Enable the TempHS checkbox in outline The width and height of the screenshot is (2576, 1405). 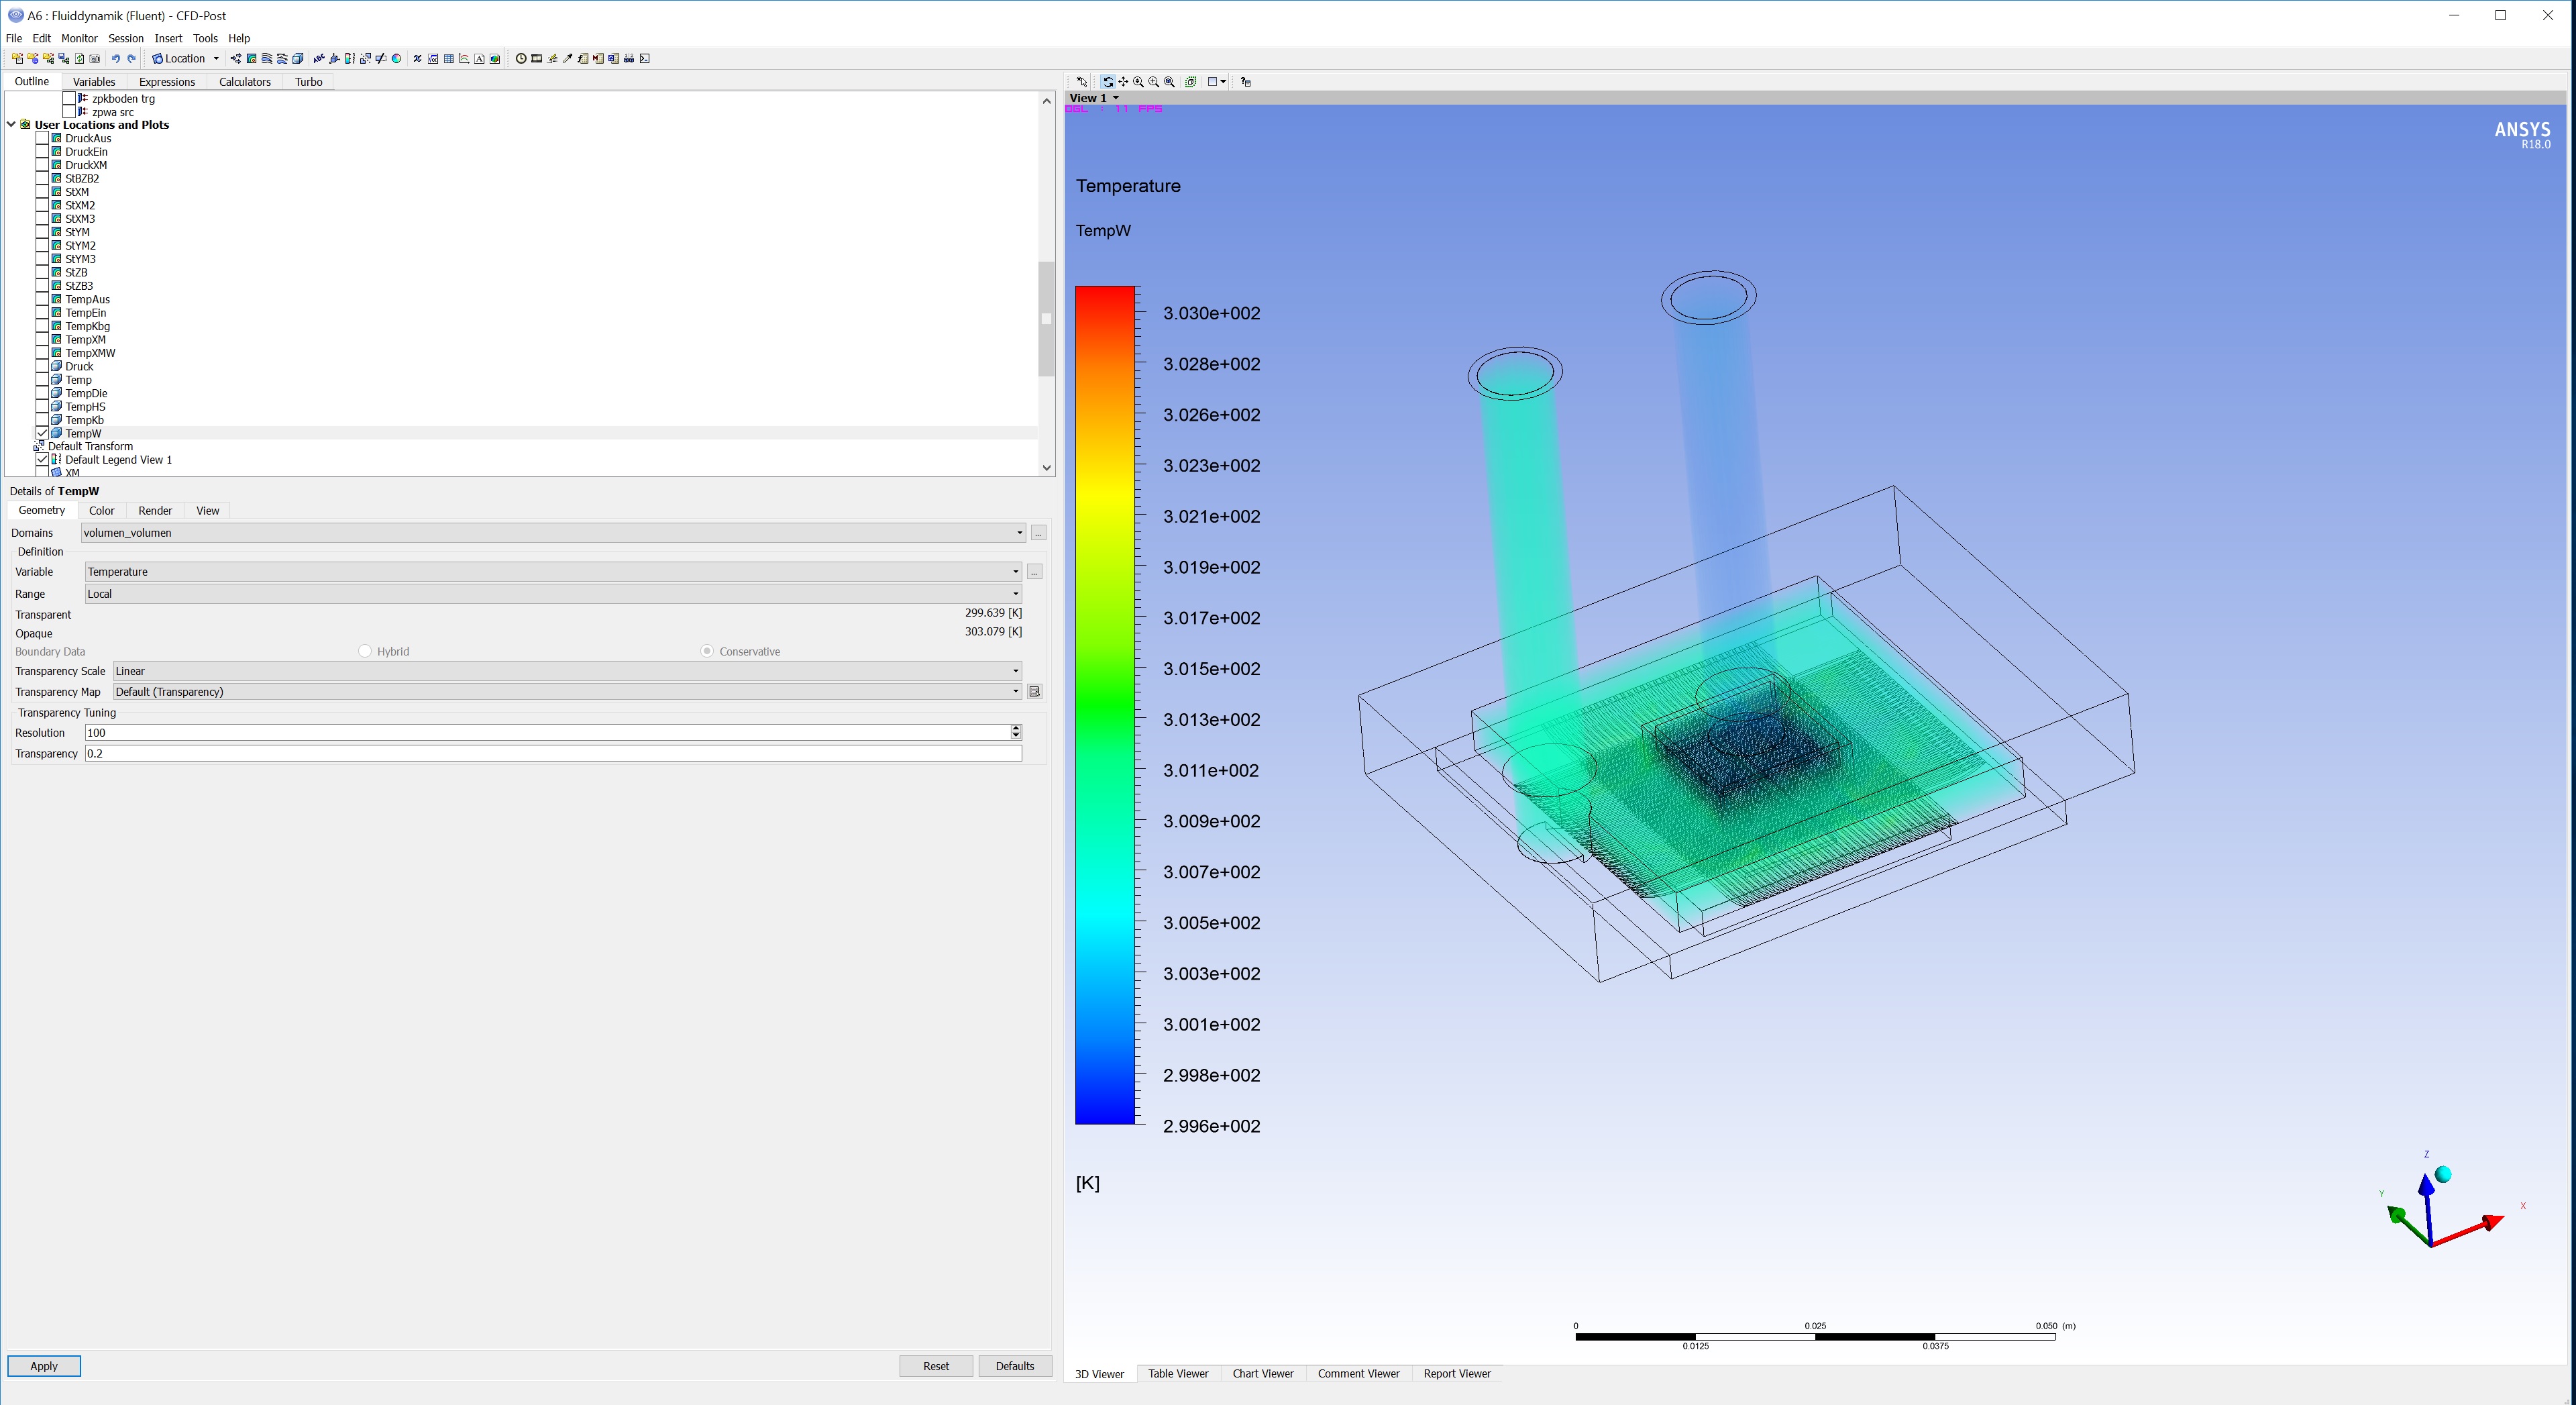tap(42, 407)
